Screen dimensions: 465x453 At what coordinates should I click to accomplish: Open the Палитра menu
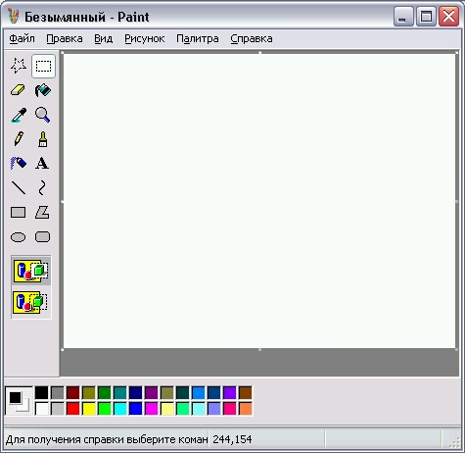(x=198, y=38)
